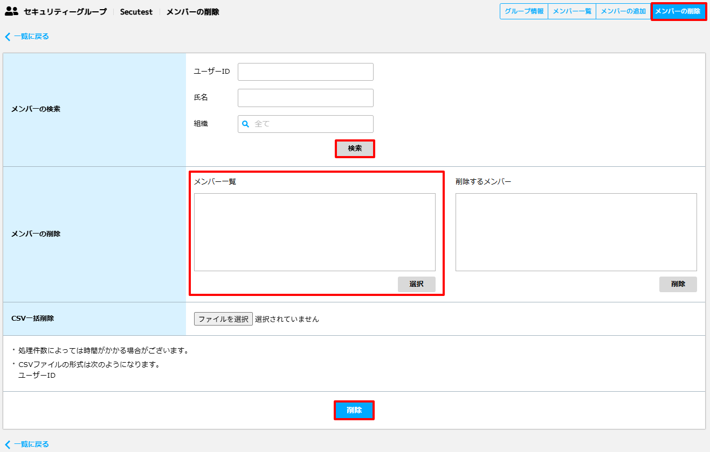Focus the 氏名 input field
710x452 pixels.
(x=306, y=98)
